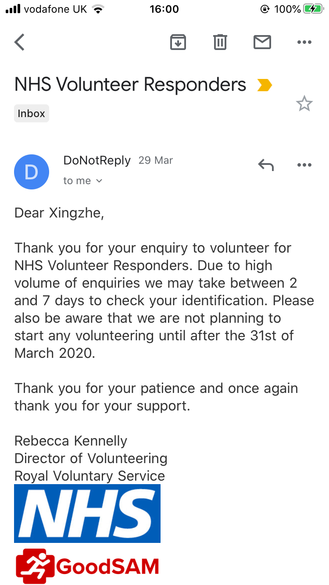Archive this email
The image size is (329, 585).
click(x=178, y=42)
